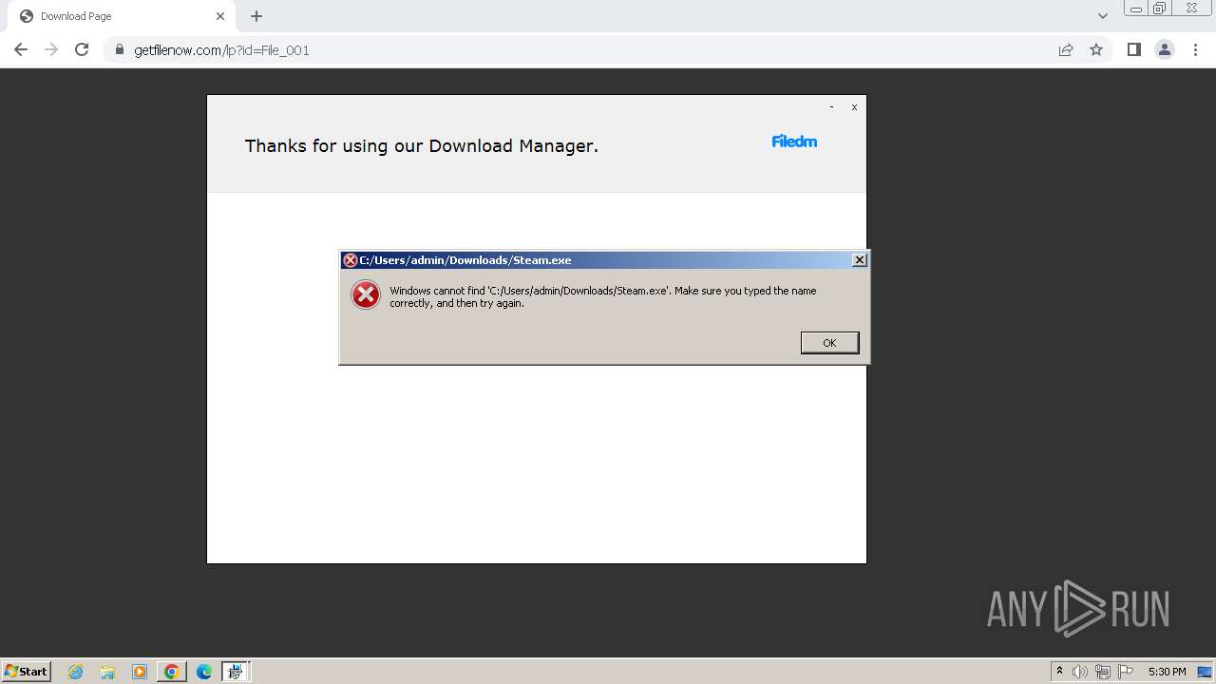Image resolution: width=1216 pixels, height=684 pixels.
Task: Click the Show desktop button
Action: point(1205,672)
